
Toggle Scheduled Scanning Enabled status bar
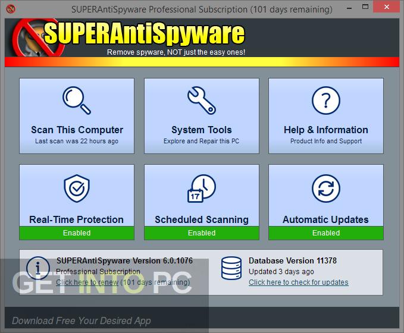coord(202,233)
